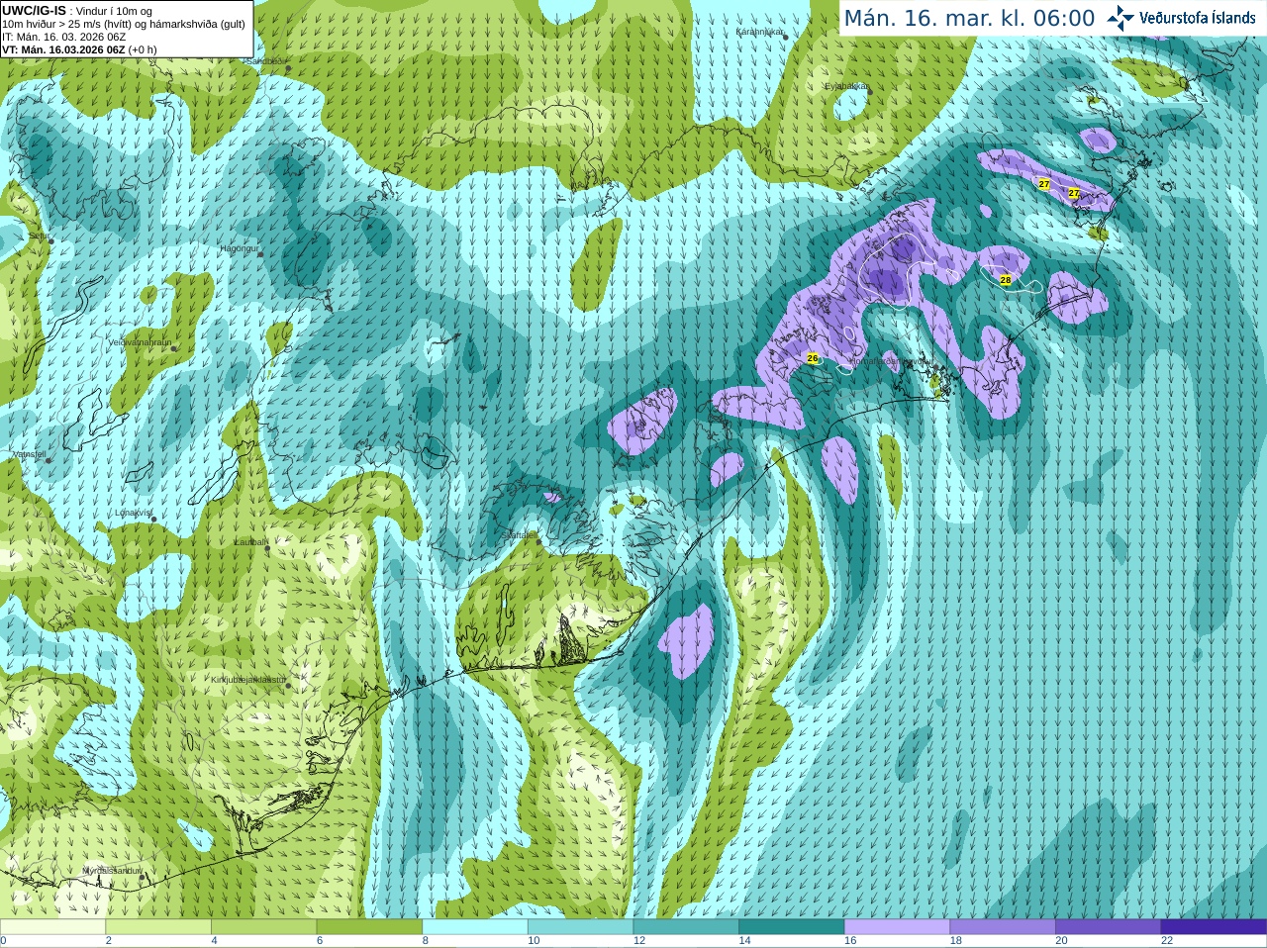Click the 20–22 m/s legend swatch
The image size is (1267, 948).
pos(1109,927)
